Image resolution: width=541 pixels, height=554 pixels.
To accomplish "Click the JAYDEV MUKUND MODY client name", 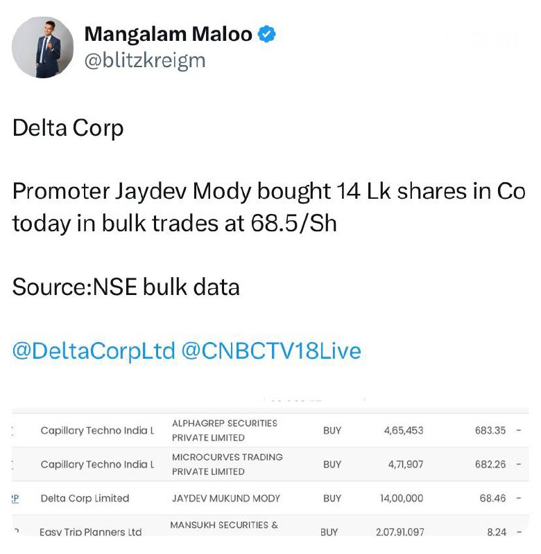I will [227, 498].
